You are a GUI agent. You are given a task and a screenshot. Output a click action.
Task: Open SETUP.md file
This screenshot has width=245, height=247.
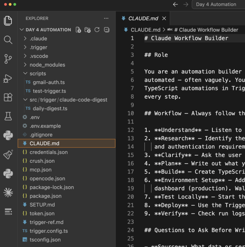coord(67,204)
